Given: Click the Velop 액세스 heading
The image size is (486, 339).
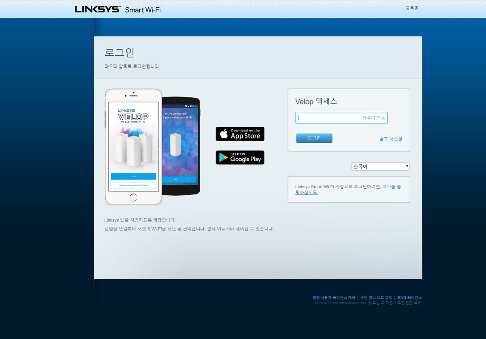Looking at the screenshot, I should 316,101.
